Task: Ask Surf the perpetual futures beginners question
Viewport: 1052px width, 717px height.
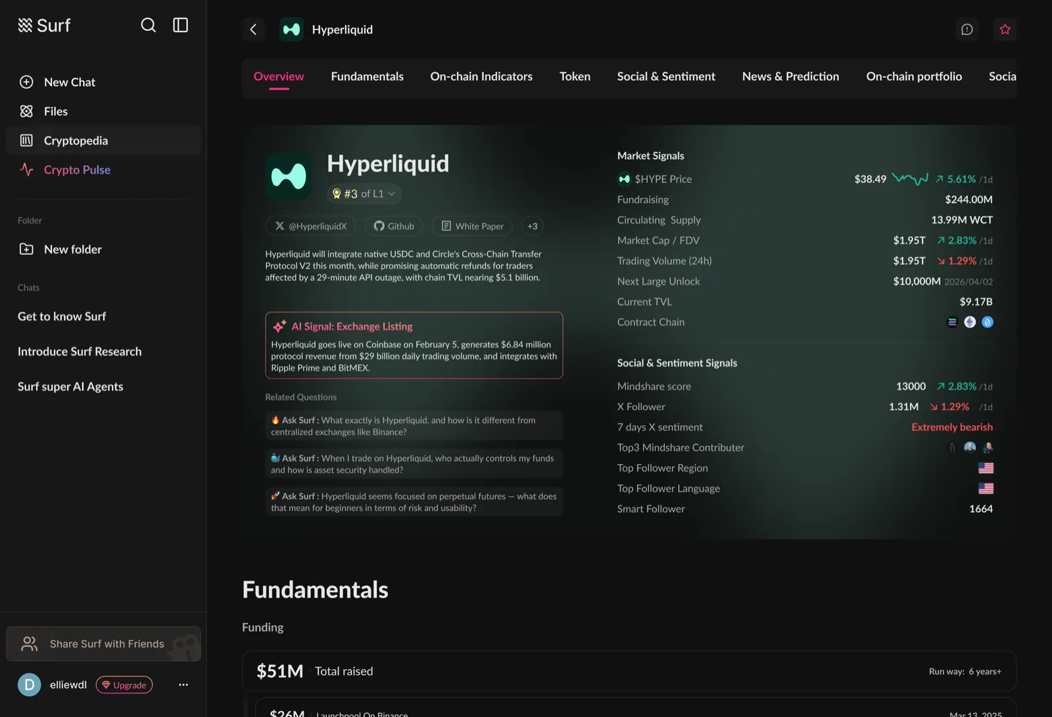Action: [414, 502]
